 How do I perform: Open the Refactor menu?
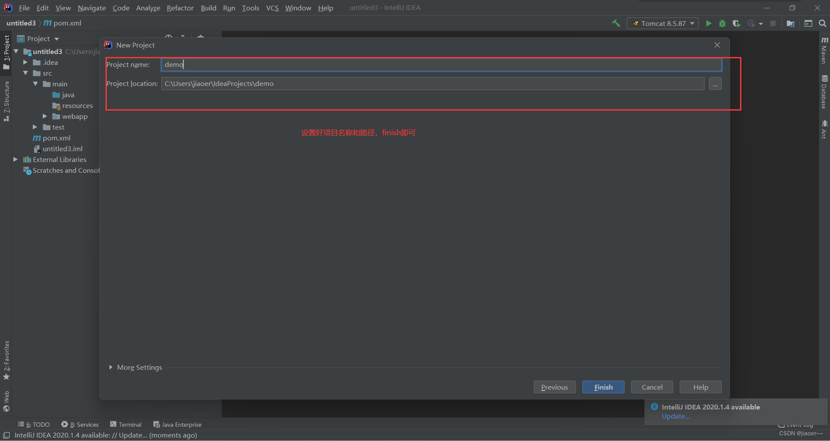[x=180, y=8]
